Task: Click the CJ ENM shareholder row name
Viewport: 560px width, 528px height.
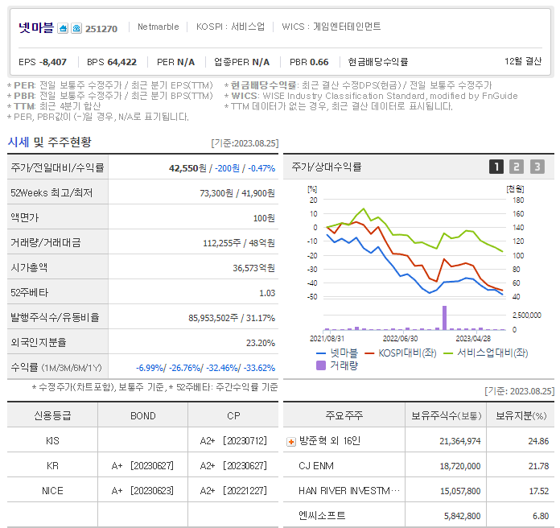Action: pyautogui.click(x=316, y=466)
